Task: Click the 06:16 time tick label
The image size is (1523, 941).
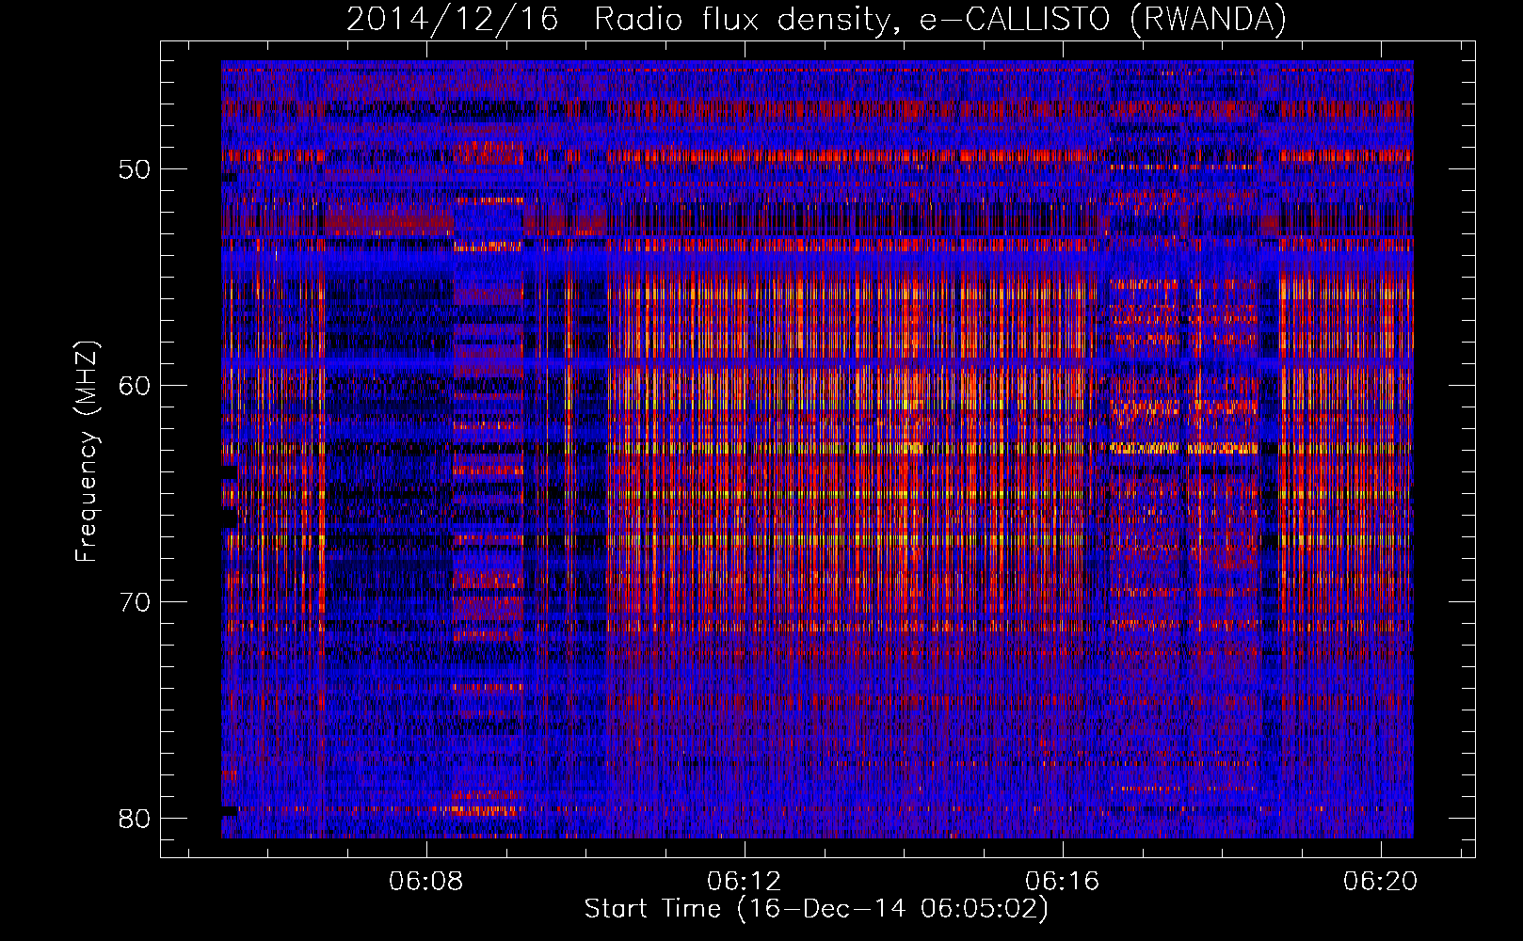Action: point(1063,882)
